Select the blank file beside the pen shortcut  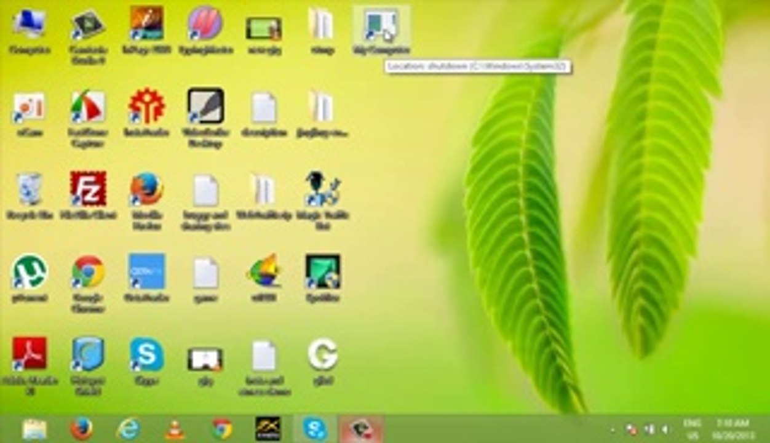pos(264,107)
